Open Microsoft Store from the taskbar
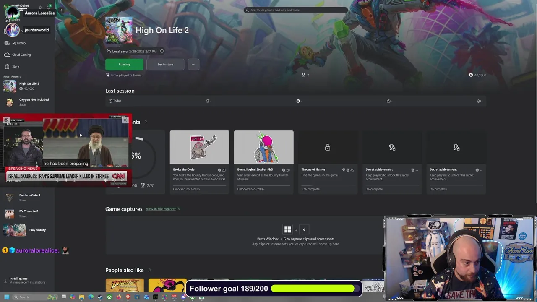 [137, 297]
